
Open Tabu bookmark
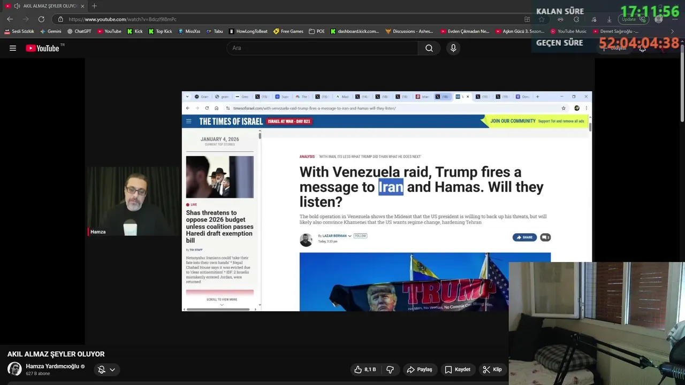pyautogui.click(x=215, y=32)
